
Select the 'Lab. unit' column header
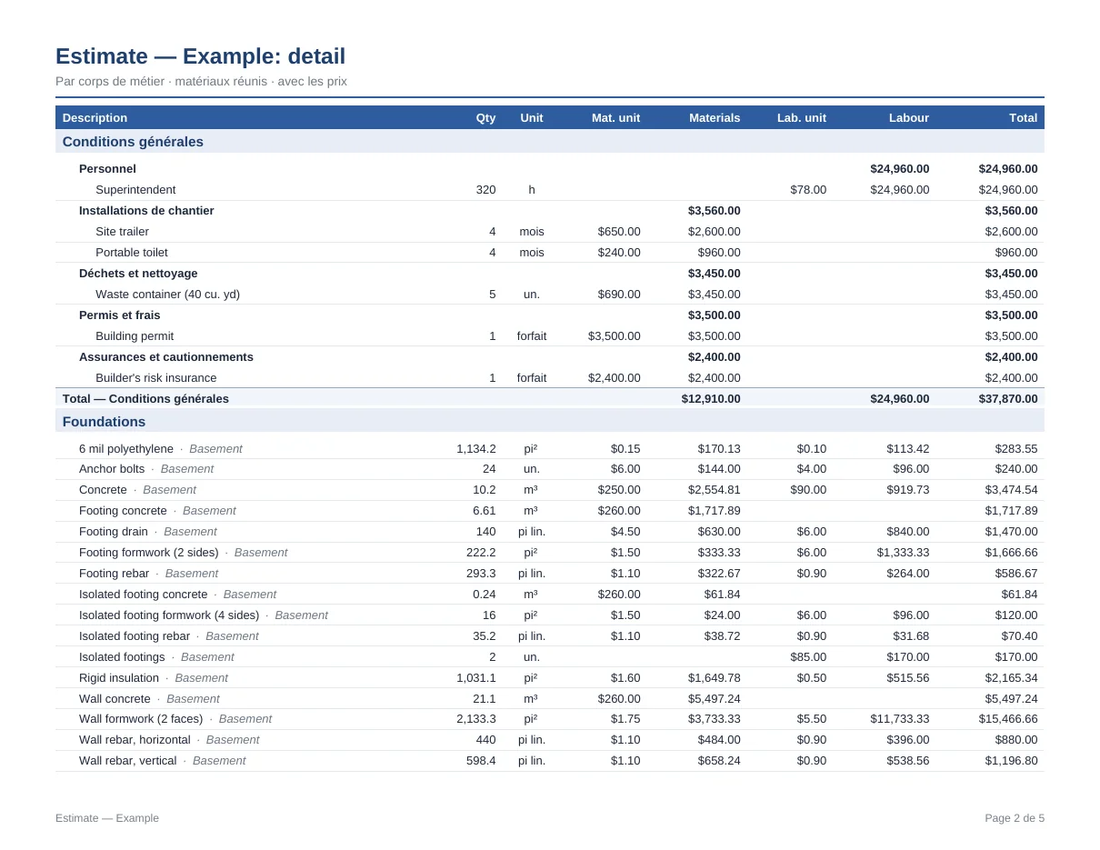pyautogui.click(x=802, y=117)
